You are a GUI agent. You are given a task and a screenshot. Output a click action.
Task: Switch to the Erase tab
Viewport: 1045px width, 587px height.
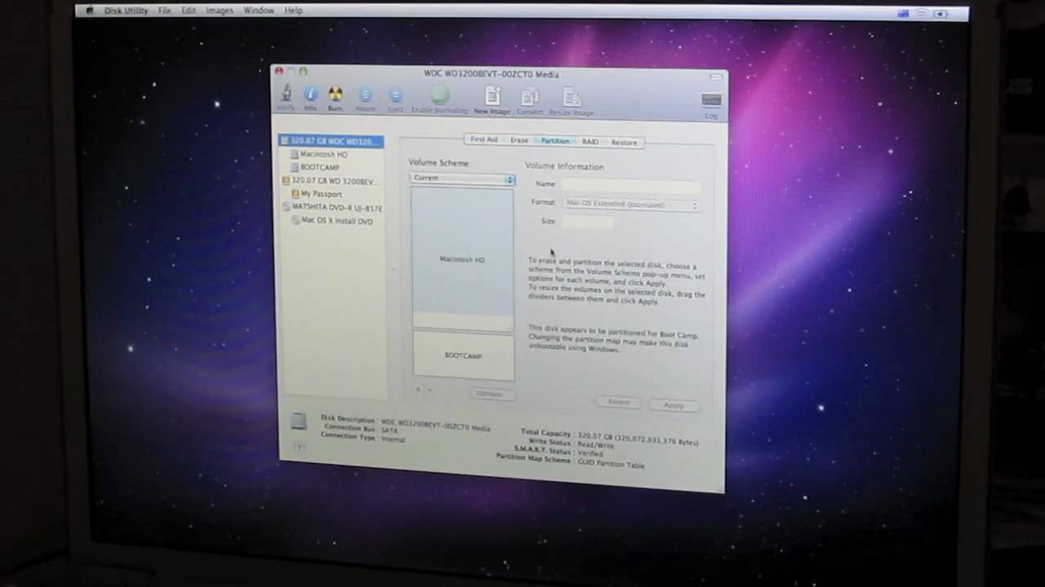click(519, 140)
